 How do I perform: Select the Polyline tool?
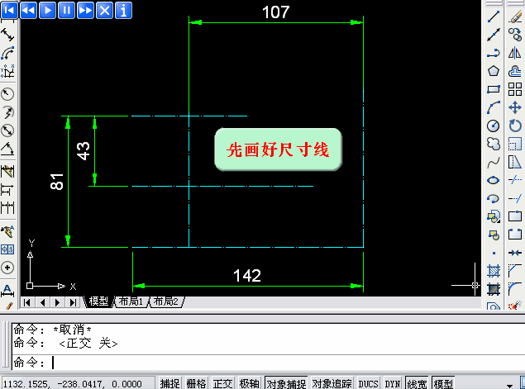point(494,53)
